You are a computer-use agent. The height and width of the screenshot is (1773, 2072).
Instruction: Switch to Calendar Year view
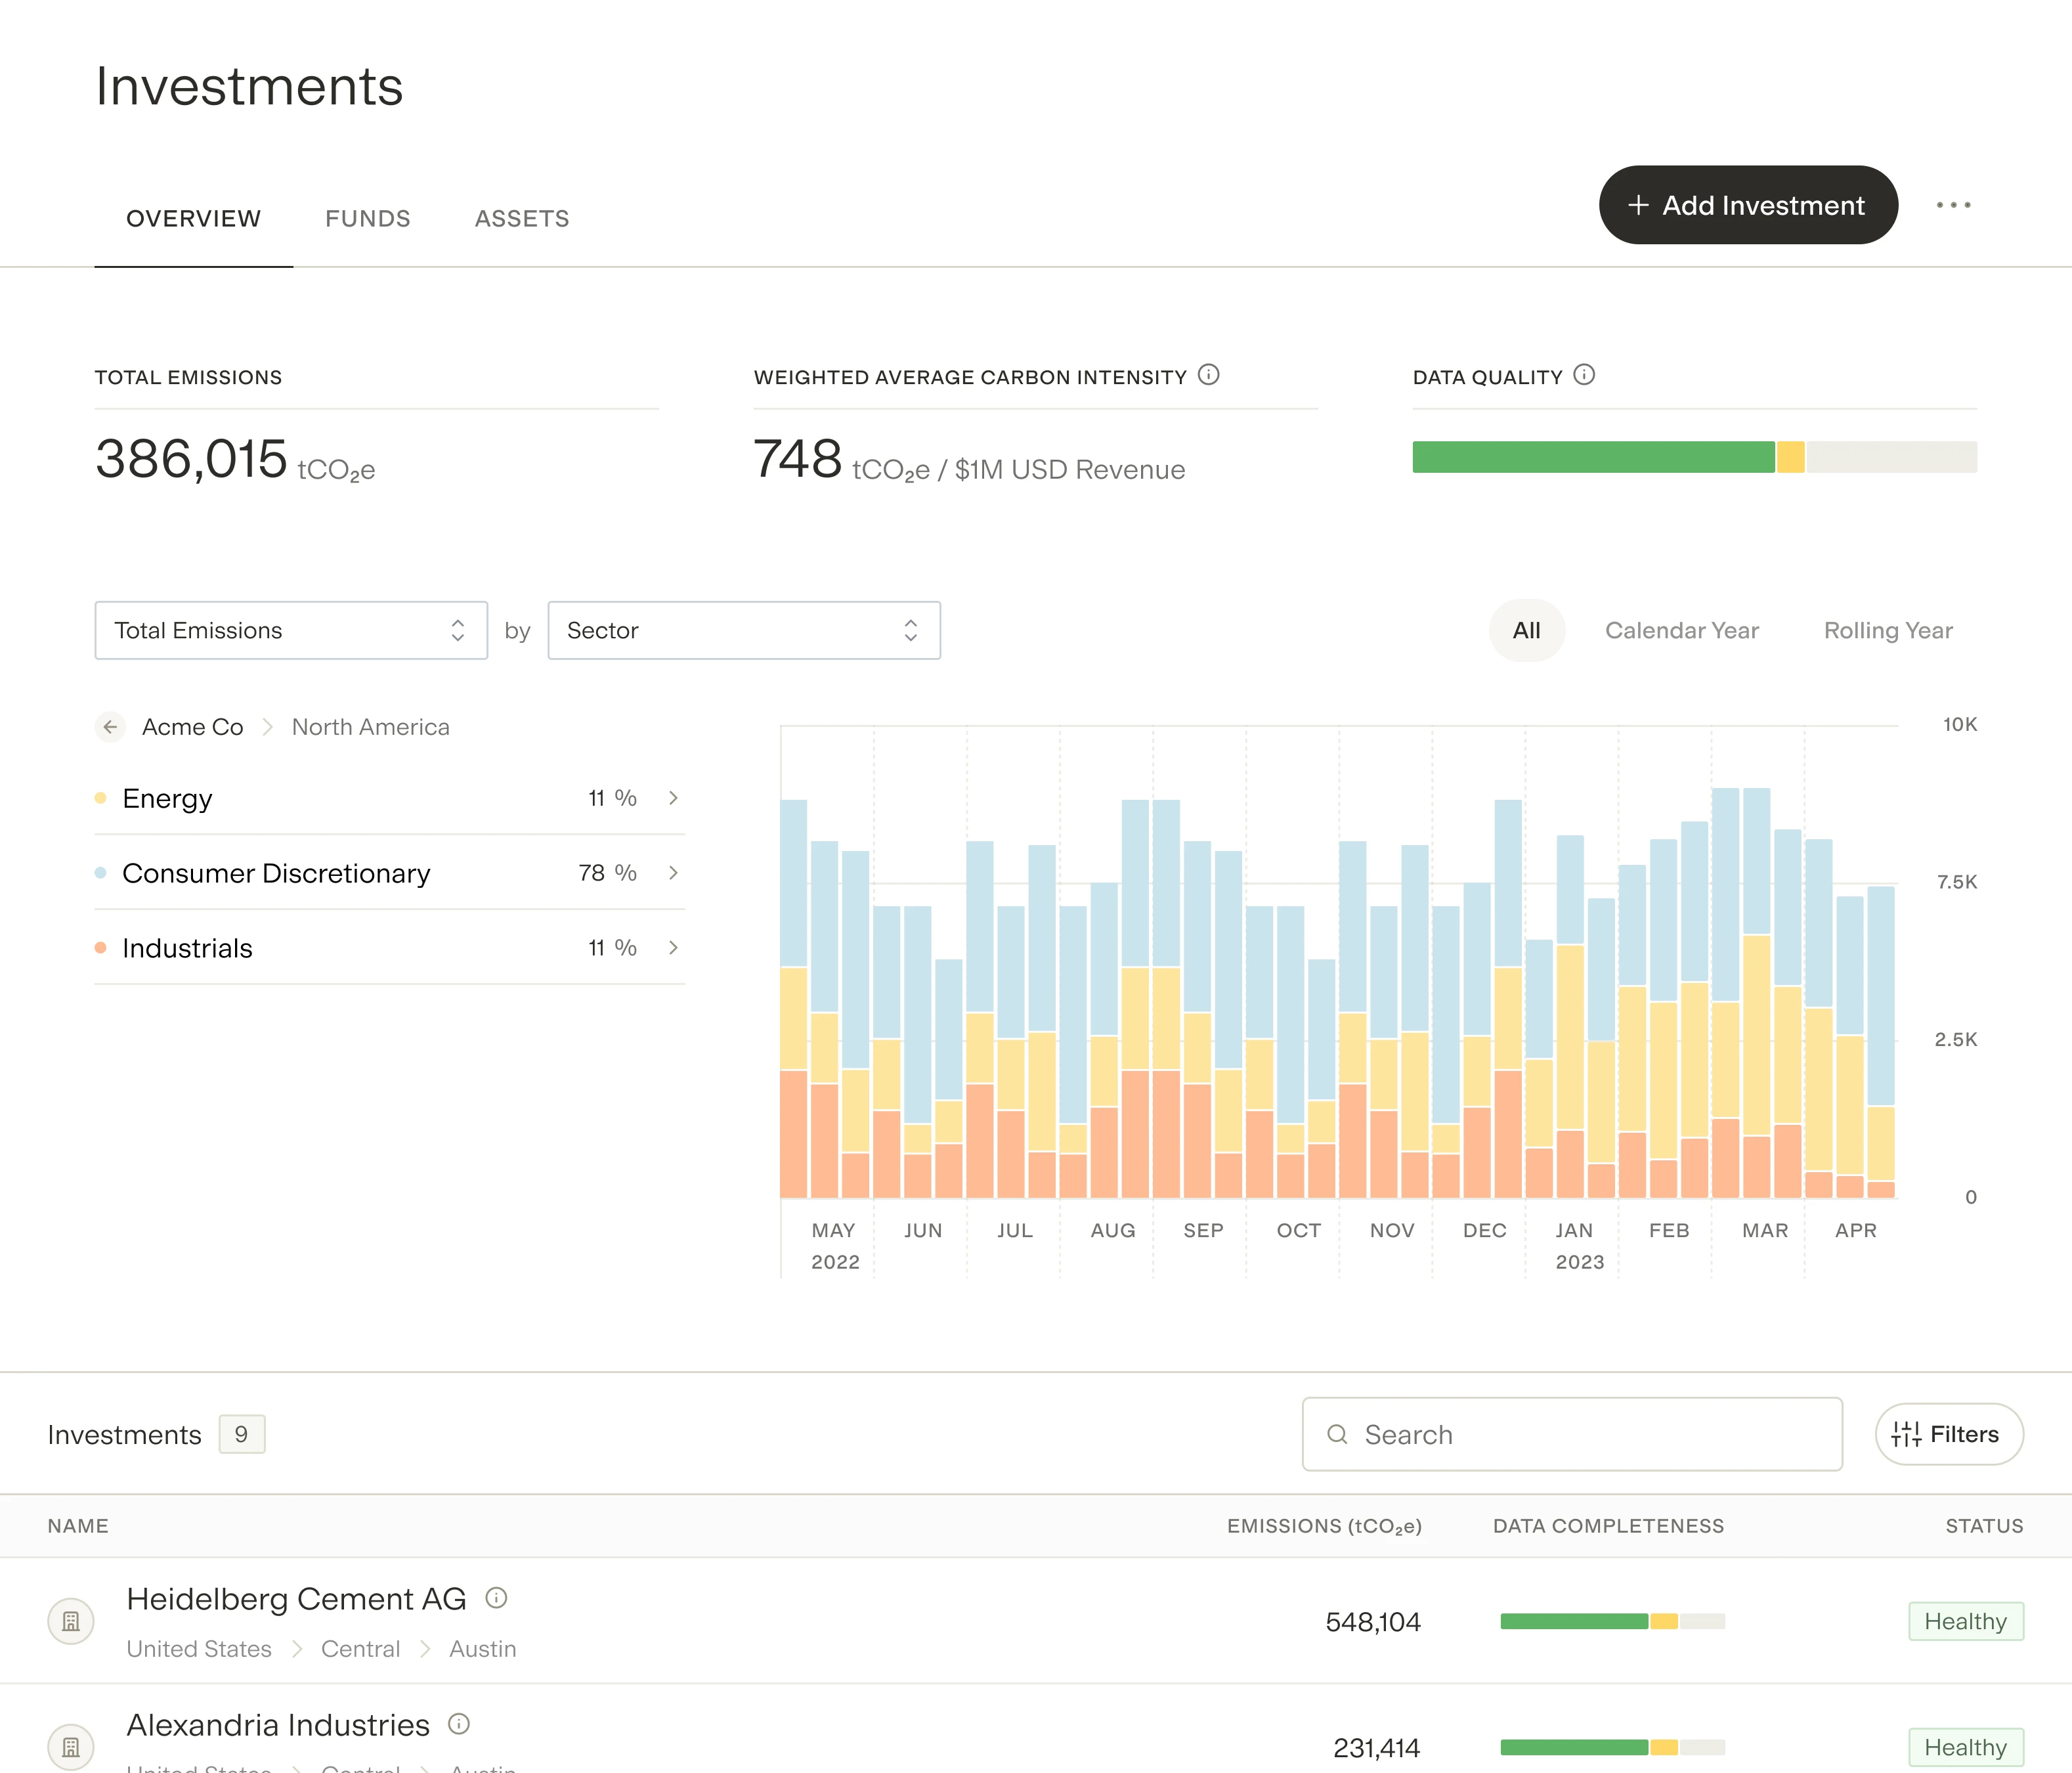pos(1682,630)
